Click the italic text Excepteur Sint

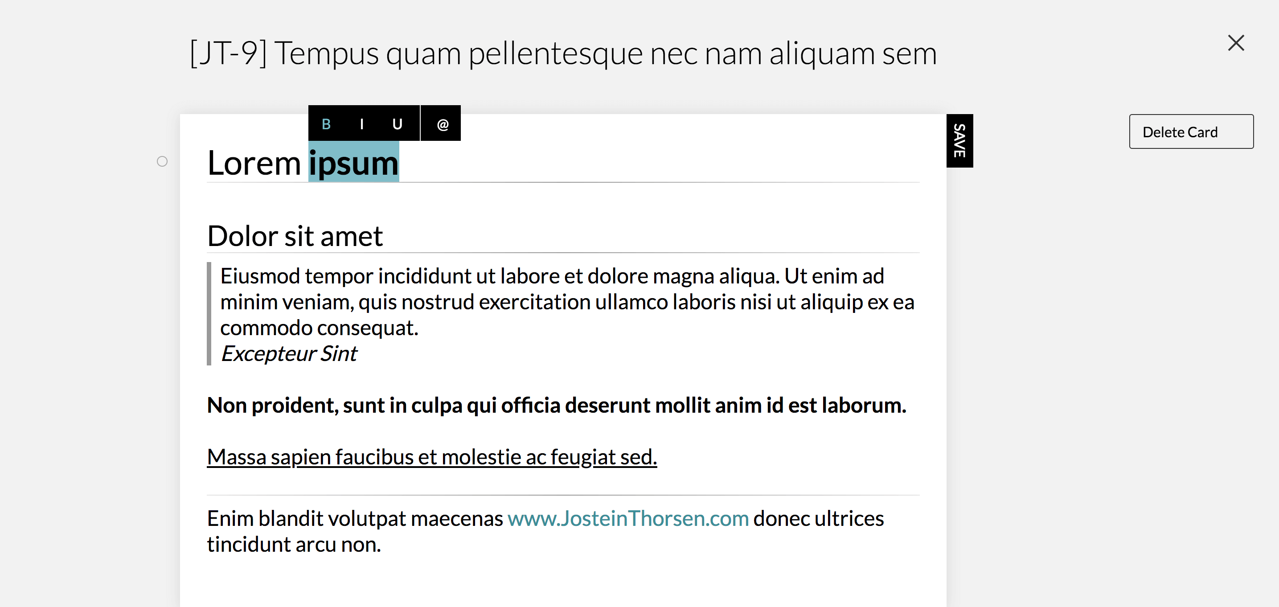pos(288,354)
